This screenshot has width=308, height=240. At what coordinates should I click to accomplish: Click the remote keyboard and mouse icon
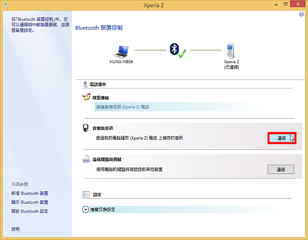86,159
